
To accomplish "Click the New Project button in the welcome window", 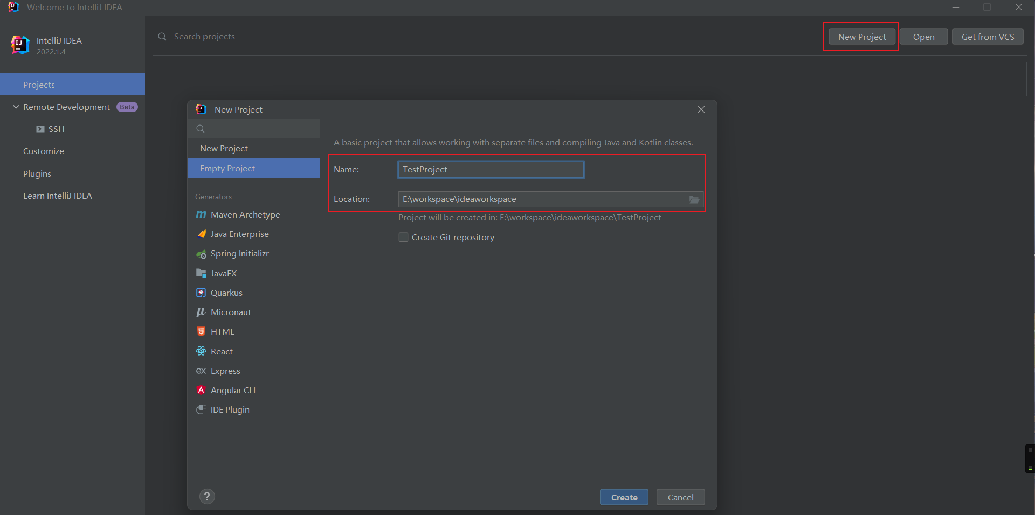I will (x=862, y=37).
